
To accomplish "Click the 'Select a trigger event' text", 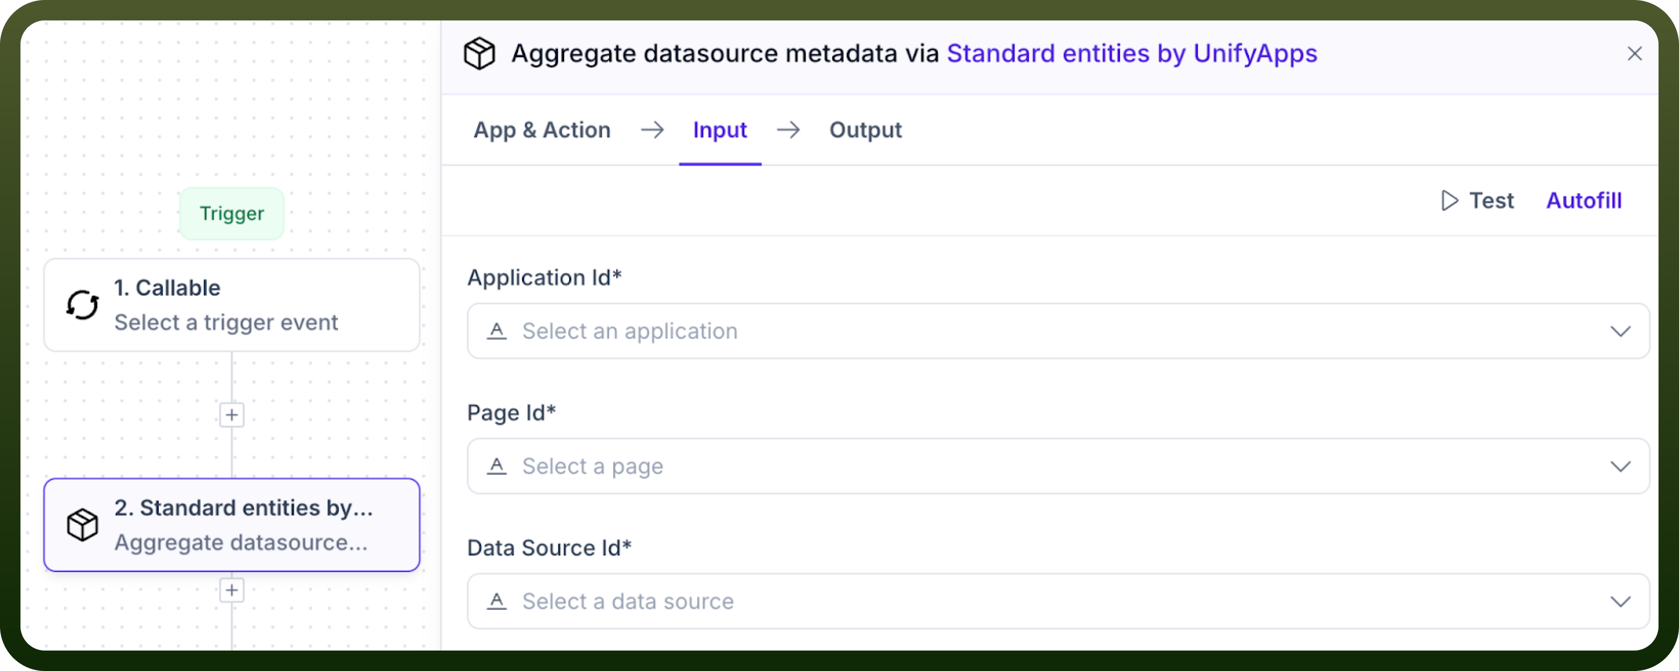I will click(x=226, y=323).
